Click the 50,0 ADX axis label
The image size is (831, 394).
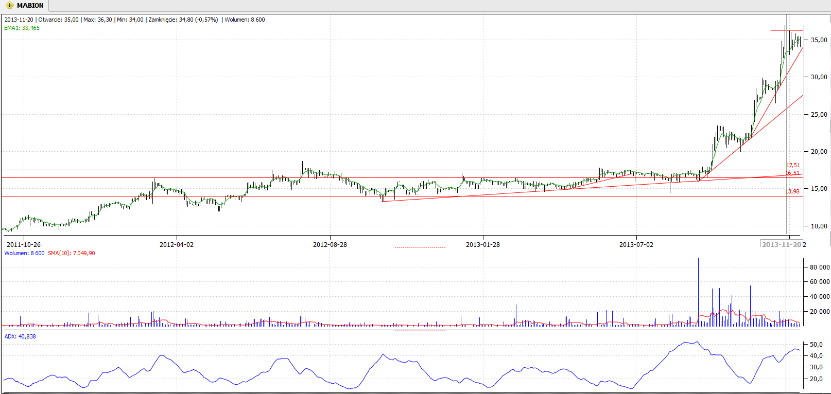click(x=817, y=344)
